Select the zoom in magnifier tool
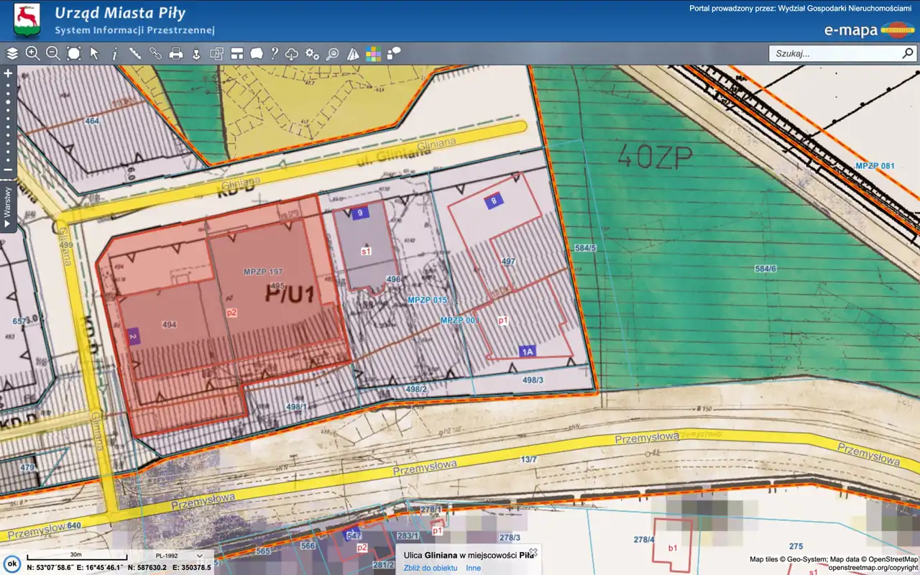 coord(32,53)
